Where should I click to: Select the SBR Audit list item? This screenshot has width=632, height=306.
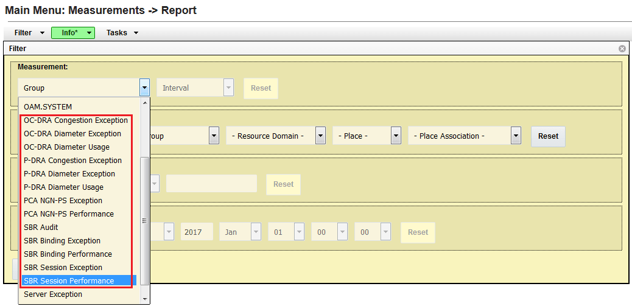41,227
